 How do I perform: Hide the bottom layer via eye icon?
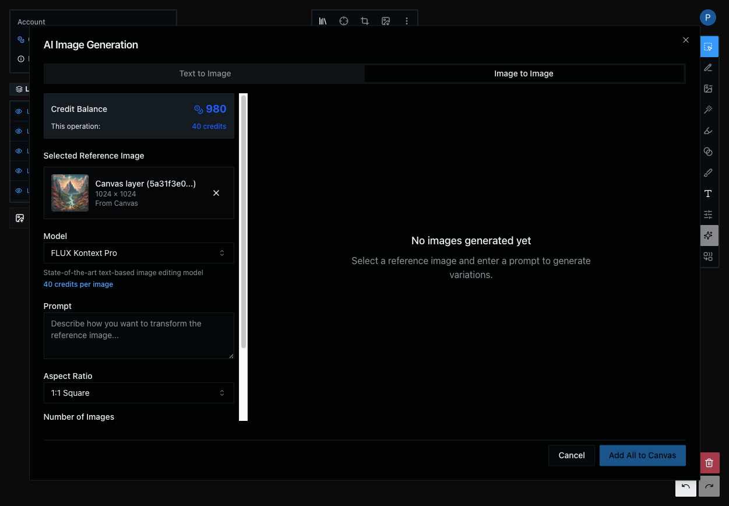(19, 191)
